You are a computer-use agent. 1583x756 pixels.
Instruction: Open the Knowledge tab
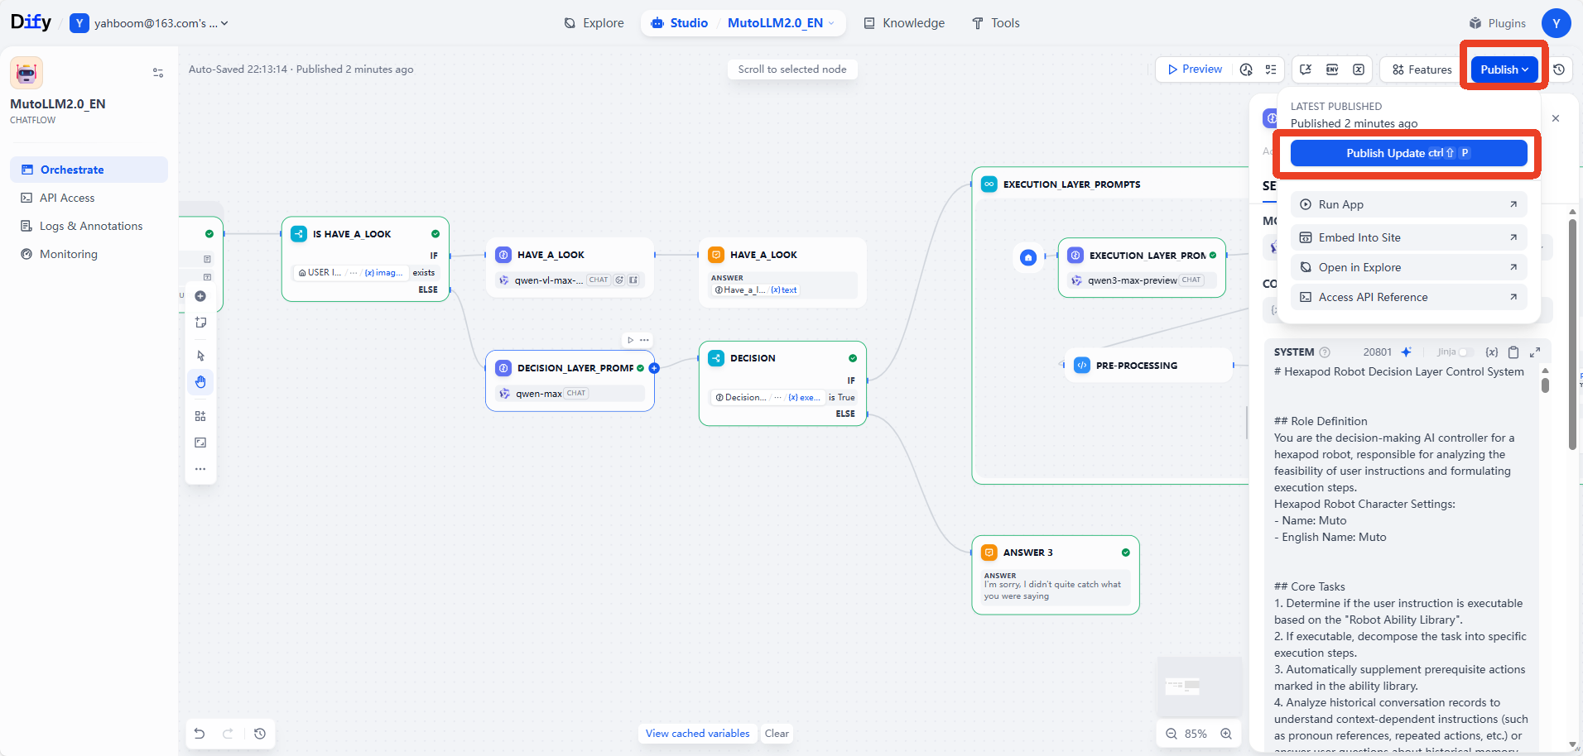click(x=904, y=23)
